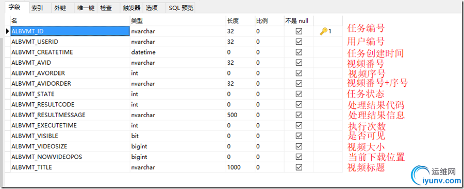
Task: Switch to the 字段 tab
Action: [14, 7]
